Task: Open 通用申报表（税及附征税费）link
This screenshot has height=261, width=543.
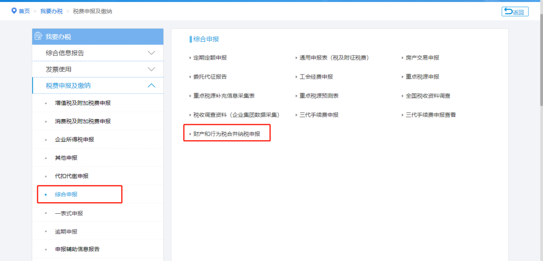Action: [334, 58]
